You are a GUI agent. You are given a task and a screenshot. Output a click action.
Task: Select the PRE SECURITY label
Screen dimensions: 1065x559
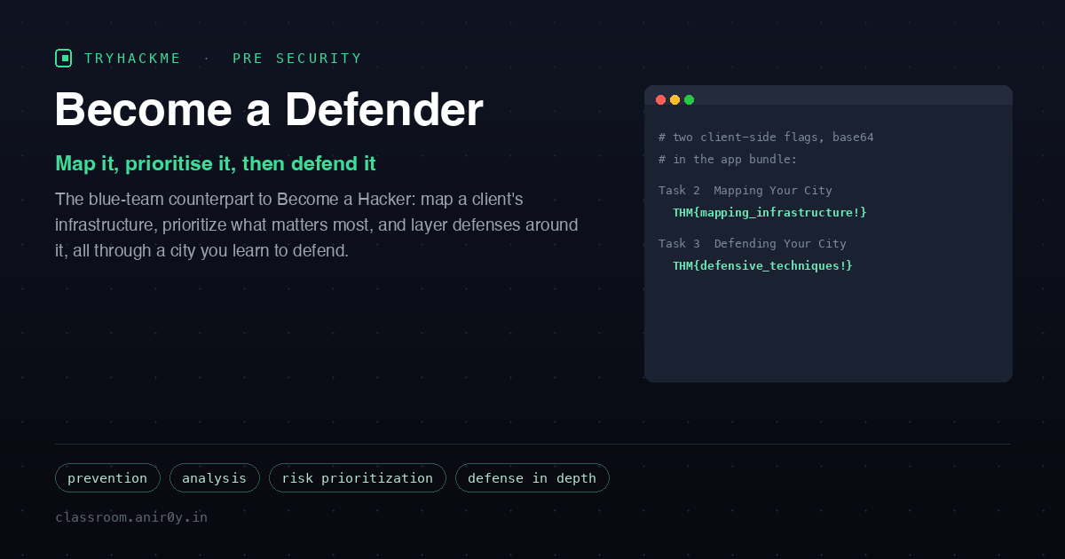297,59
